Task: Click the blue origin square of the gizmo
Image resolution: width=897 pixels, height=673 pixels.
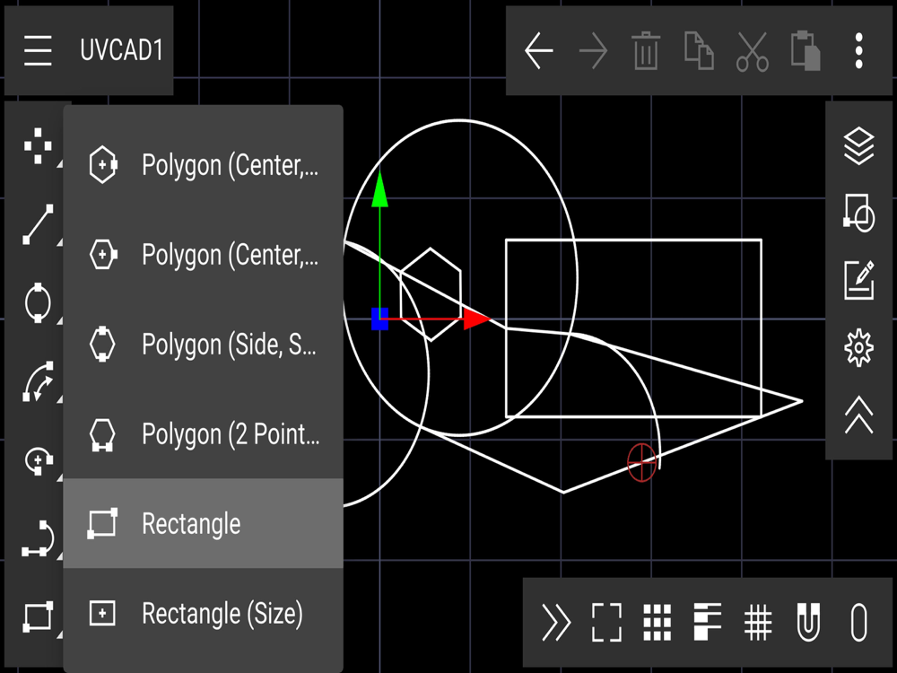Action: [379, 319]
